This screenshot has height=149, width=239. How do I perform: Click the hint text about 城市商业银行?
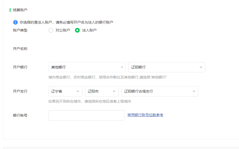[108, 77]
